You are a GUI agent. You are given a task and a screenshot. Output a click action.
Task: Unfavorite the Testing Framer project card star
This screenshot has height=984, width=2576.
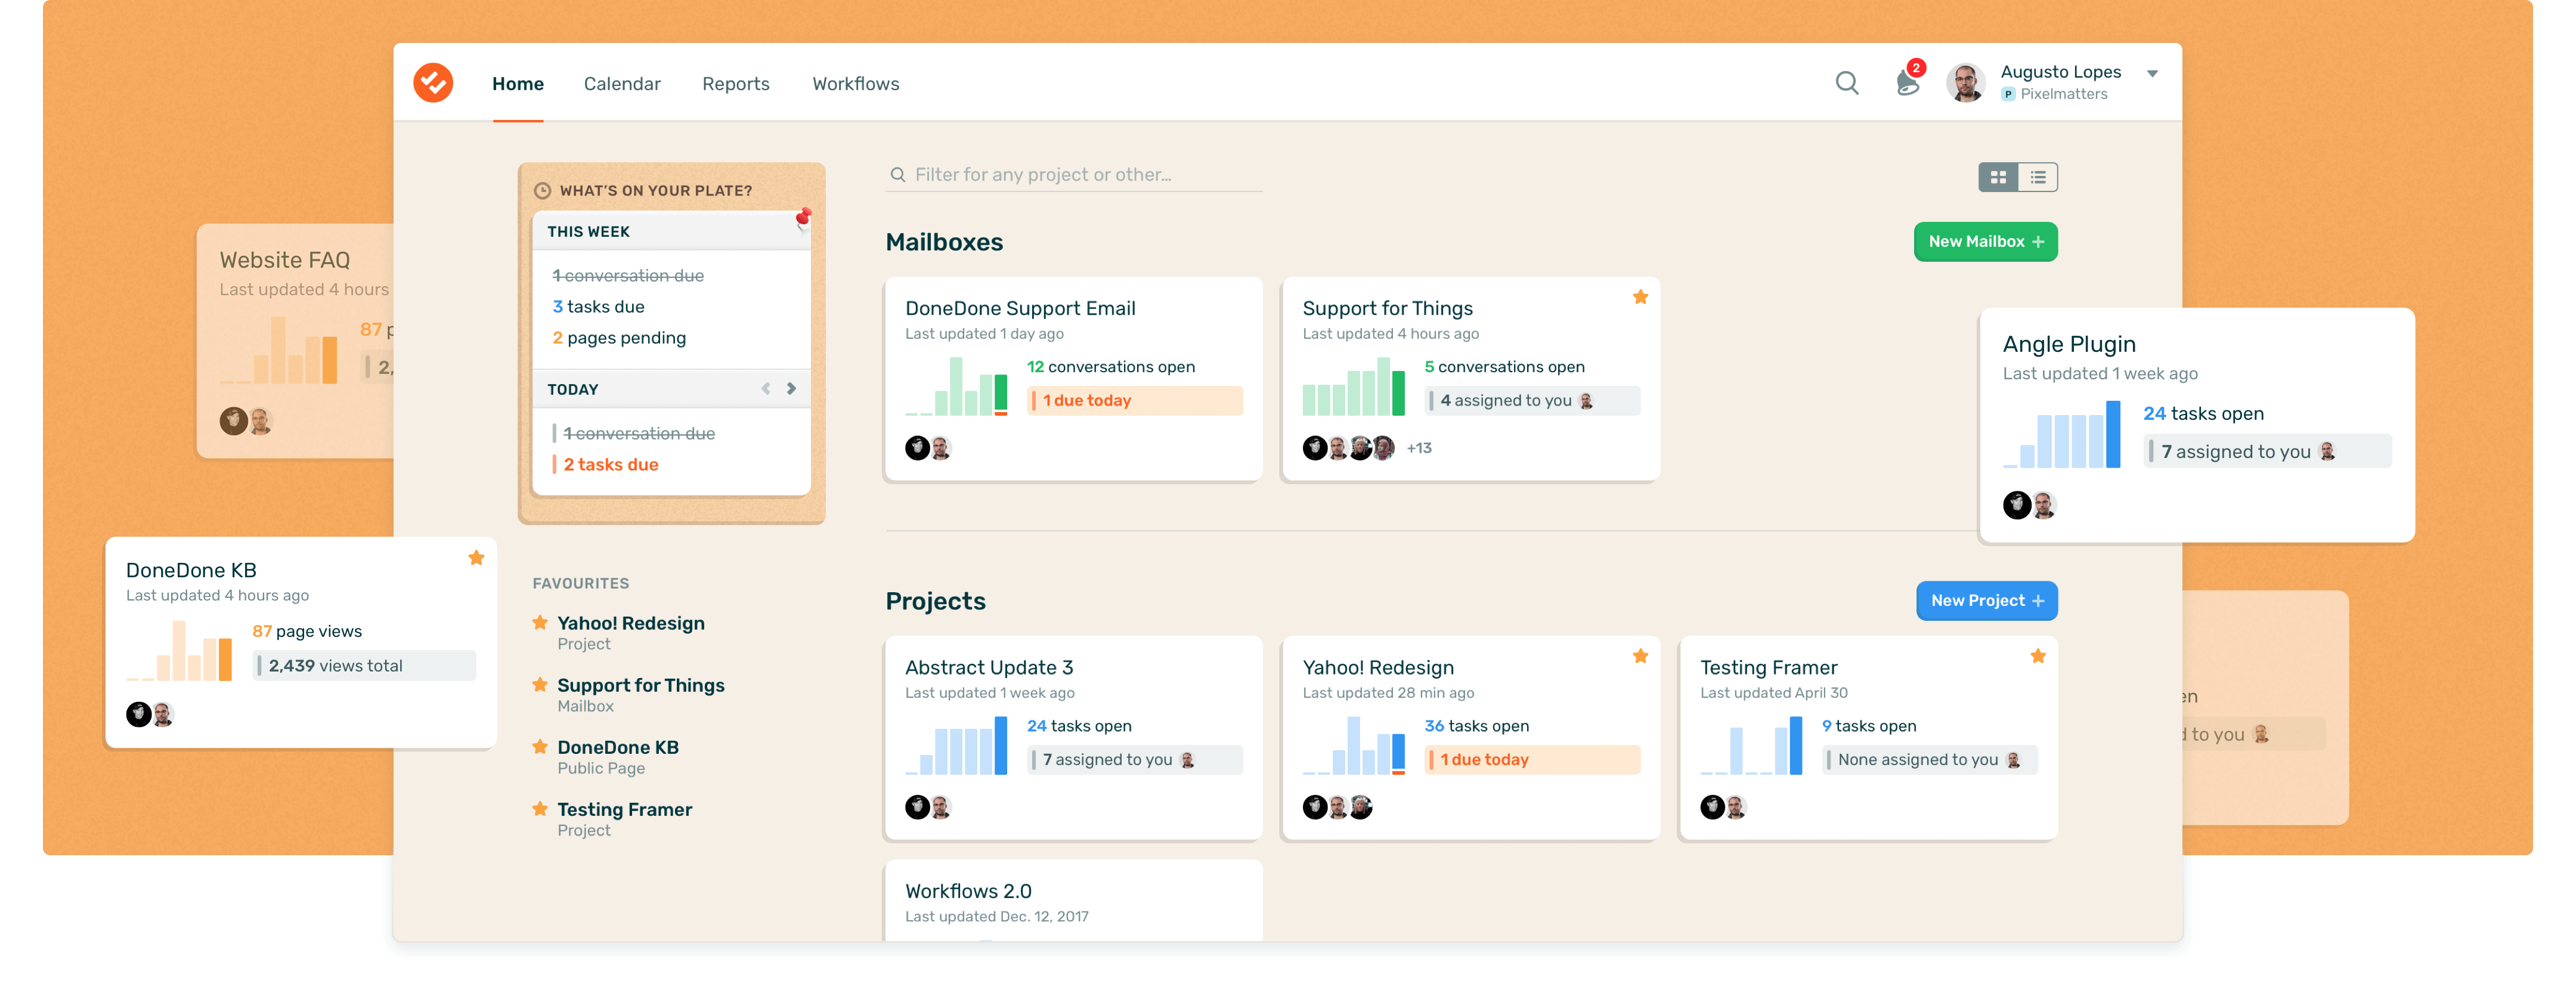pos(2037,656)
